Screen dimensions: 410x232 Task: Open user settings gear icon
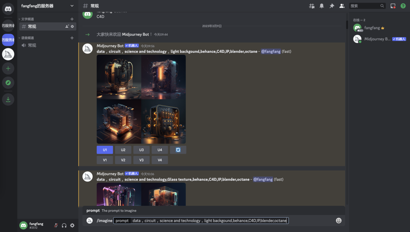(73, 226)
